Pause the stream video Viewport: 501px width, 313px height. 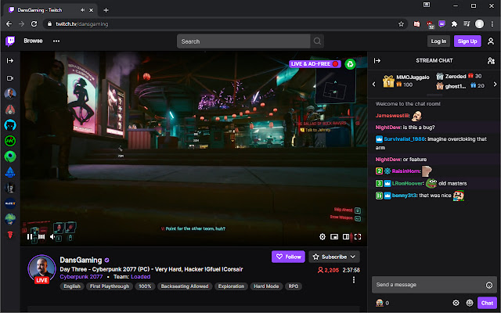[x=30, y=236]
